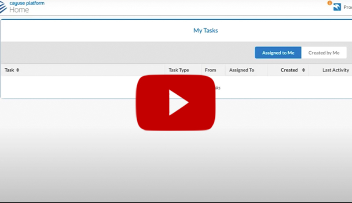
Task: Open the blue Products switcher icon
Action: [x=337, y=7]
